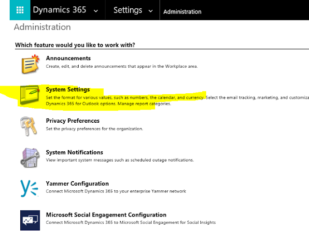Click the Yammer logo icon

(29, 188)
